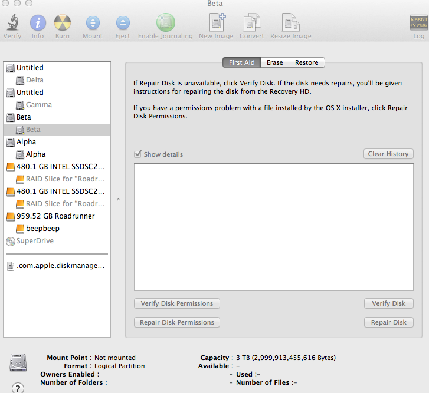Open help with the question mark button

(x=18, y=388)
